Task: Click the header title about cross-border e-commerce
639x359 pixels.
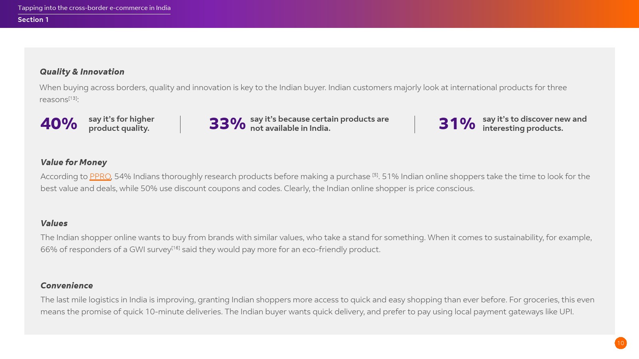Action: coord(94,8)
